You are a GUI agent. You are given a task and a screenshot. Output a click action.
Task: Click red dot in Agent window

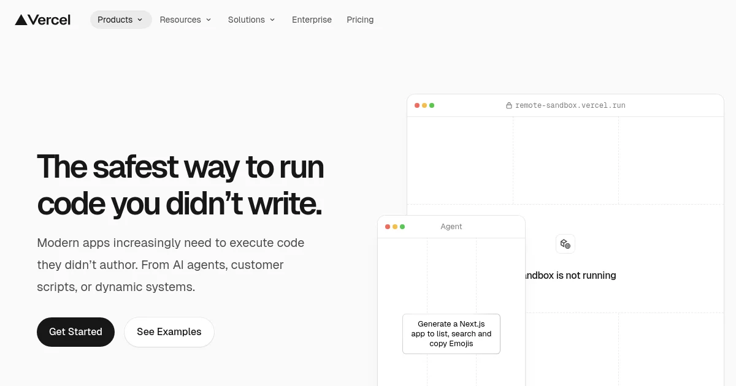(x=388, y=227)
